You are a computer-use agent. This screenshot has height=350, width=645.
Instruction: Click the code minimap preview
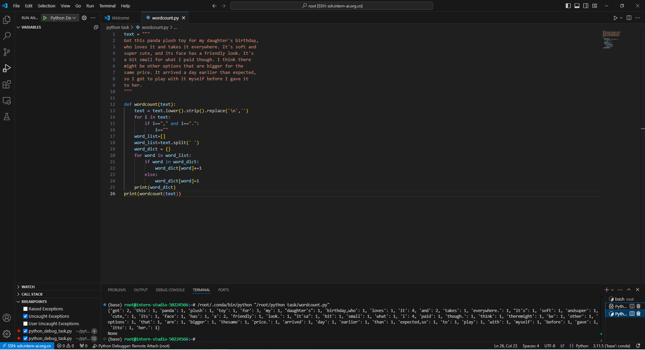click(x=611, y=40)
